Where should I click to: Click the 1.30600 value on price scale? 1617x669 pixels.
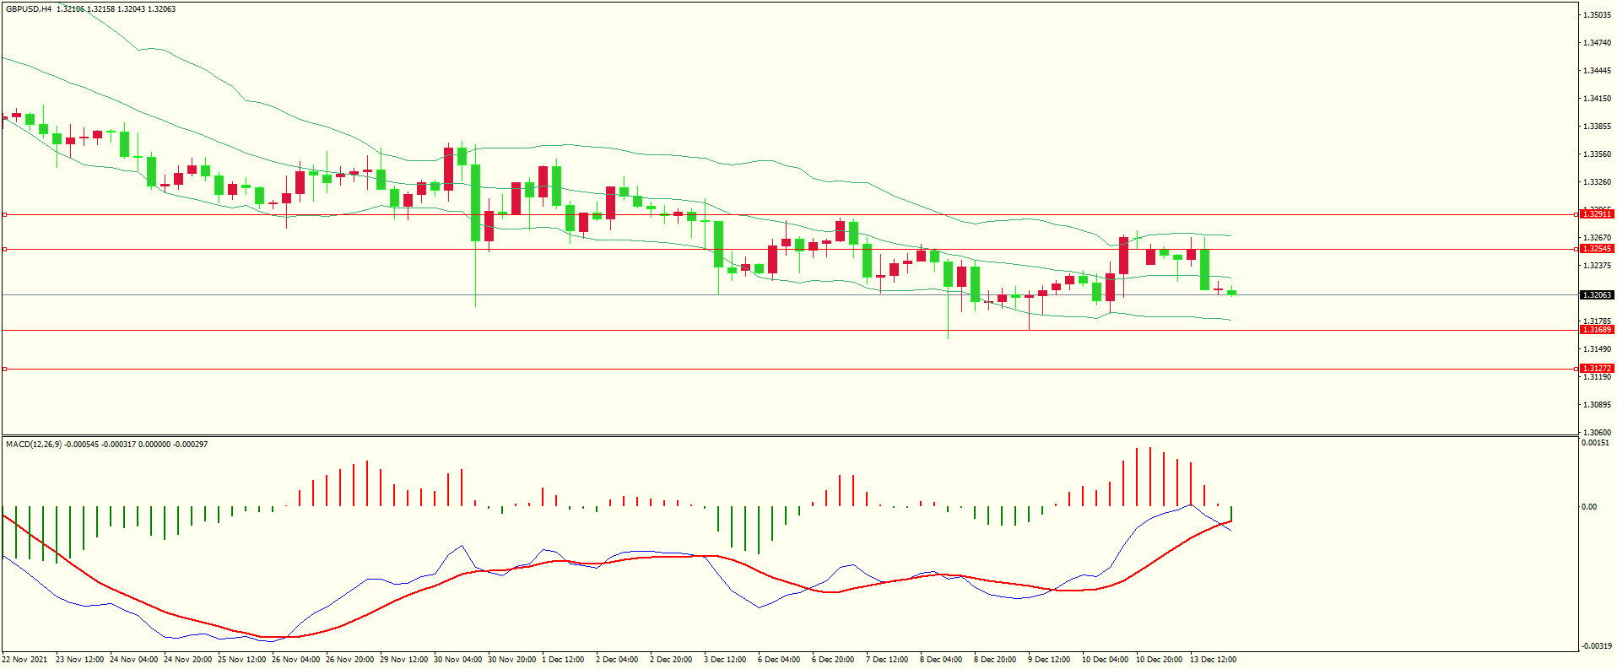(1598, 432)
